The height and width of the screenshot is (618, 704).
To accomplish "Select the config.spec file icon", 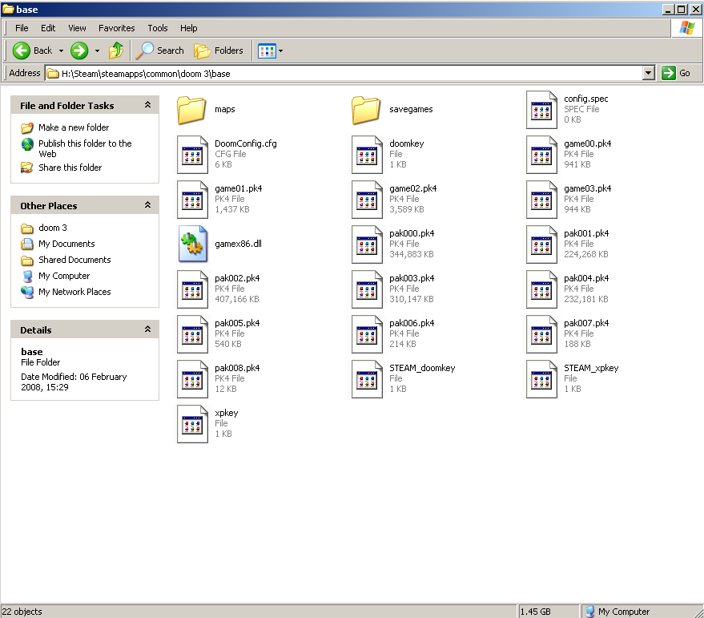I will (x=541, y=110).
